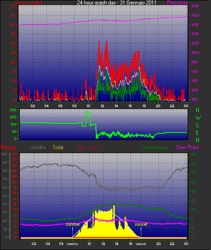Click the '50' wind-speed axis value

pyautogui.click(x=13, y=6)
